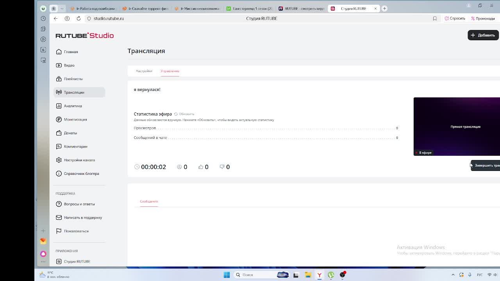Open File Explorer from taskbar

(308, 275)
